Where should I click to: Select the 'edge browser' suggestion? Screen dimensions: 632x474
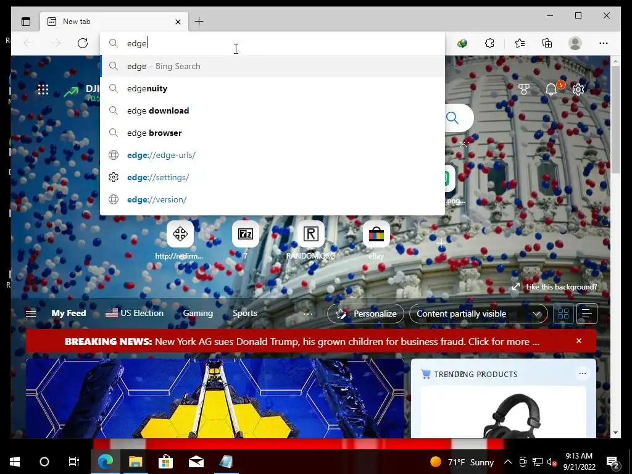point(272,133)
